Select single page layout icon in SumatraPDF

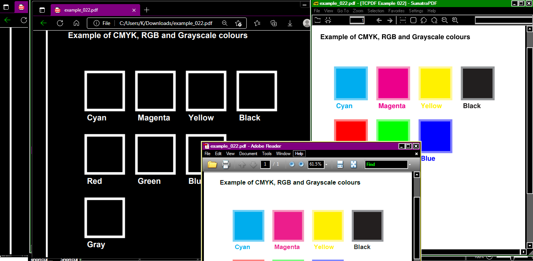pos(413,20)
